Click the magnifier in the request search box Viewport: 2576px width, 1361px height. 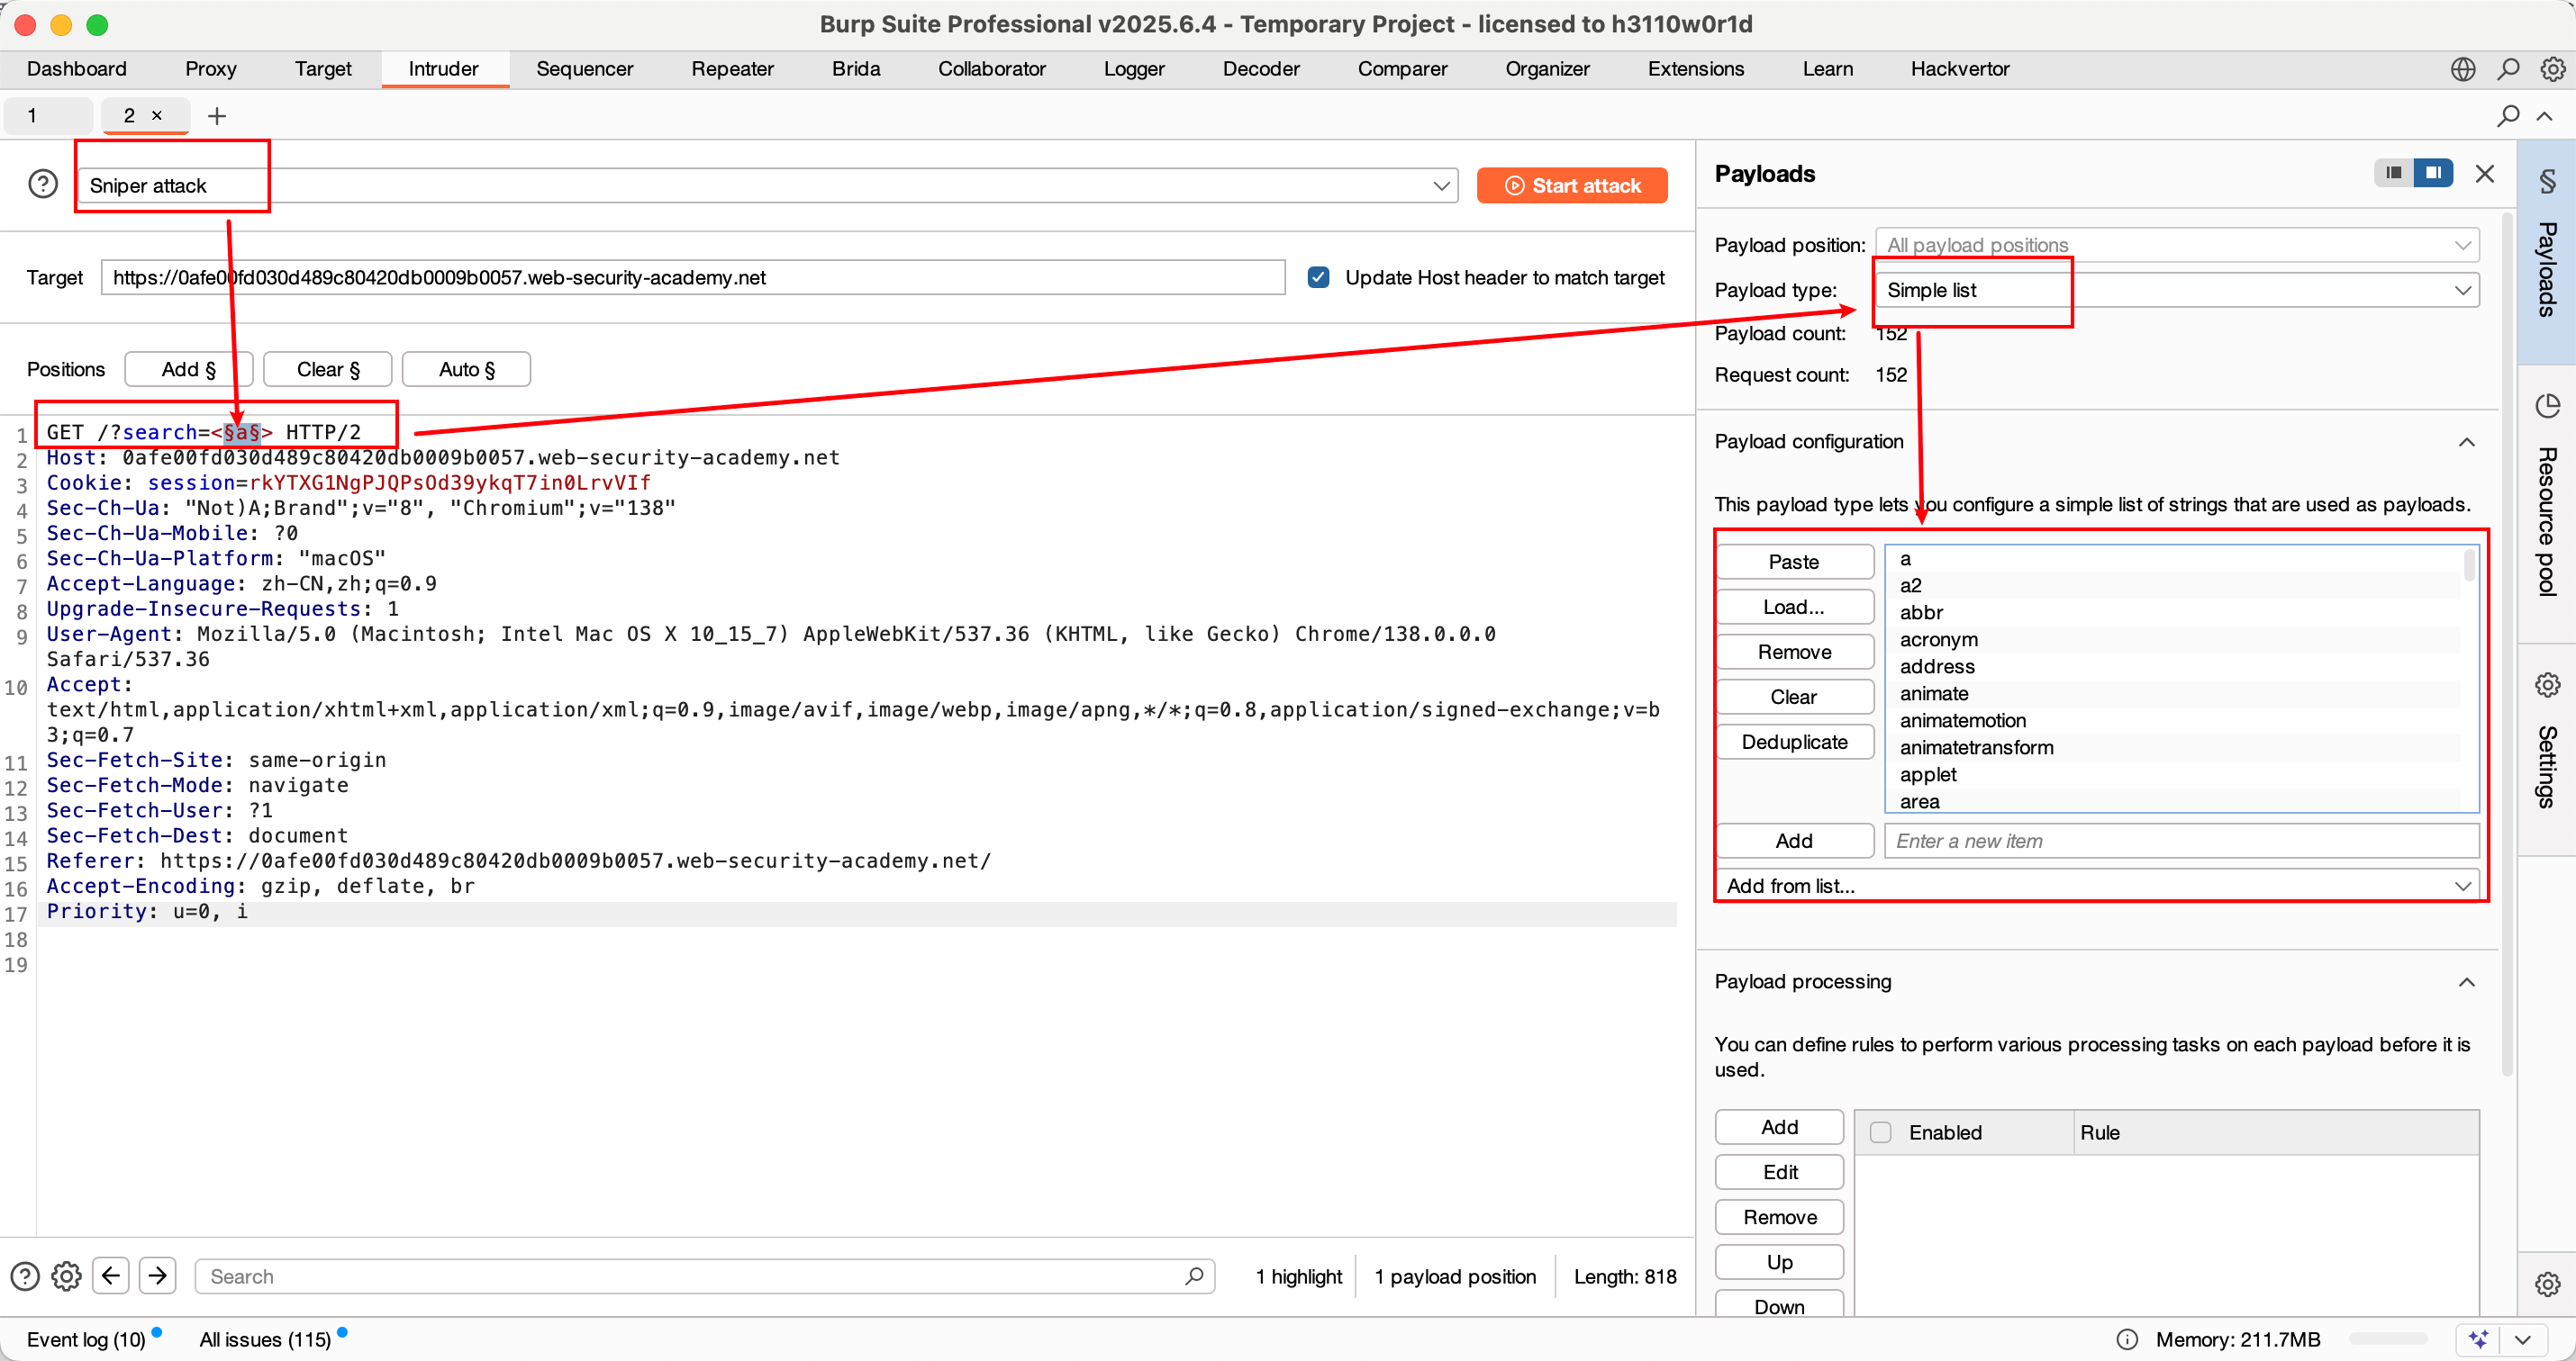(1194, 1276)
